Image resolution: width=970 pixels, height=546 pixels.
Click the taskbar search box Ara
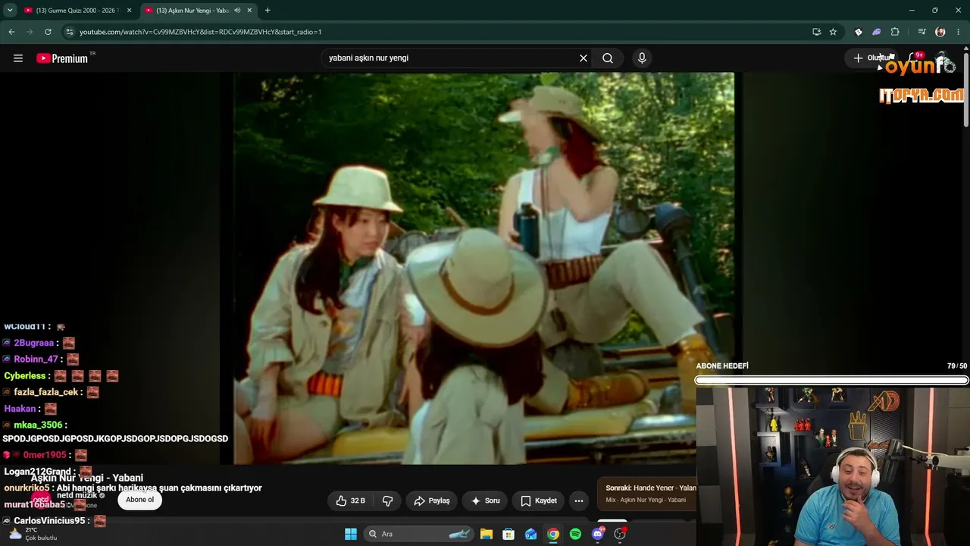coord(419,534)
